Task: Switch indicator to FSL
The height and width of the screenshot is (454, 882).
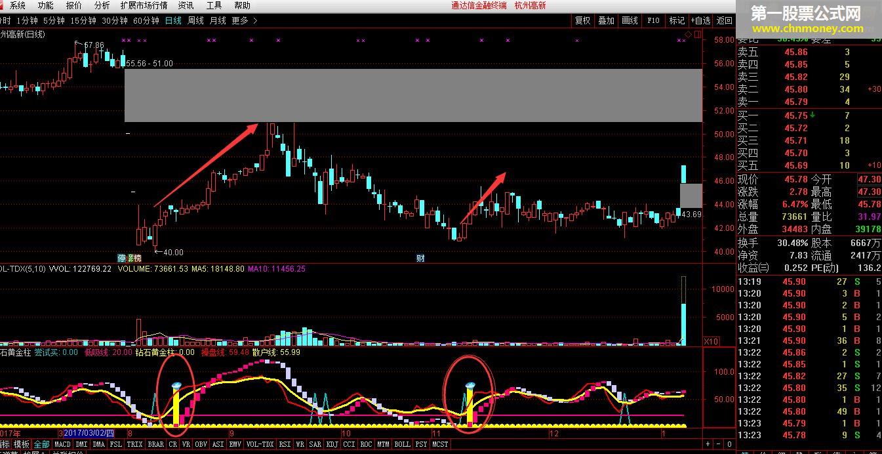Action: click(116, 444)
